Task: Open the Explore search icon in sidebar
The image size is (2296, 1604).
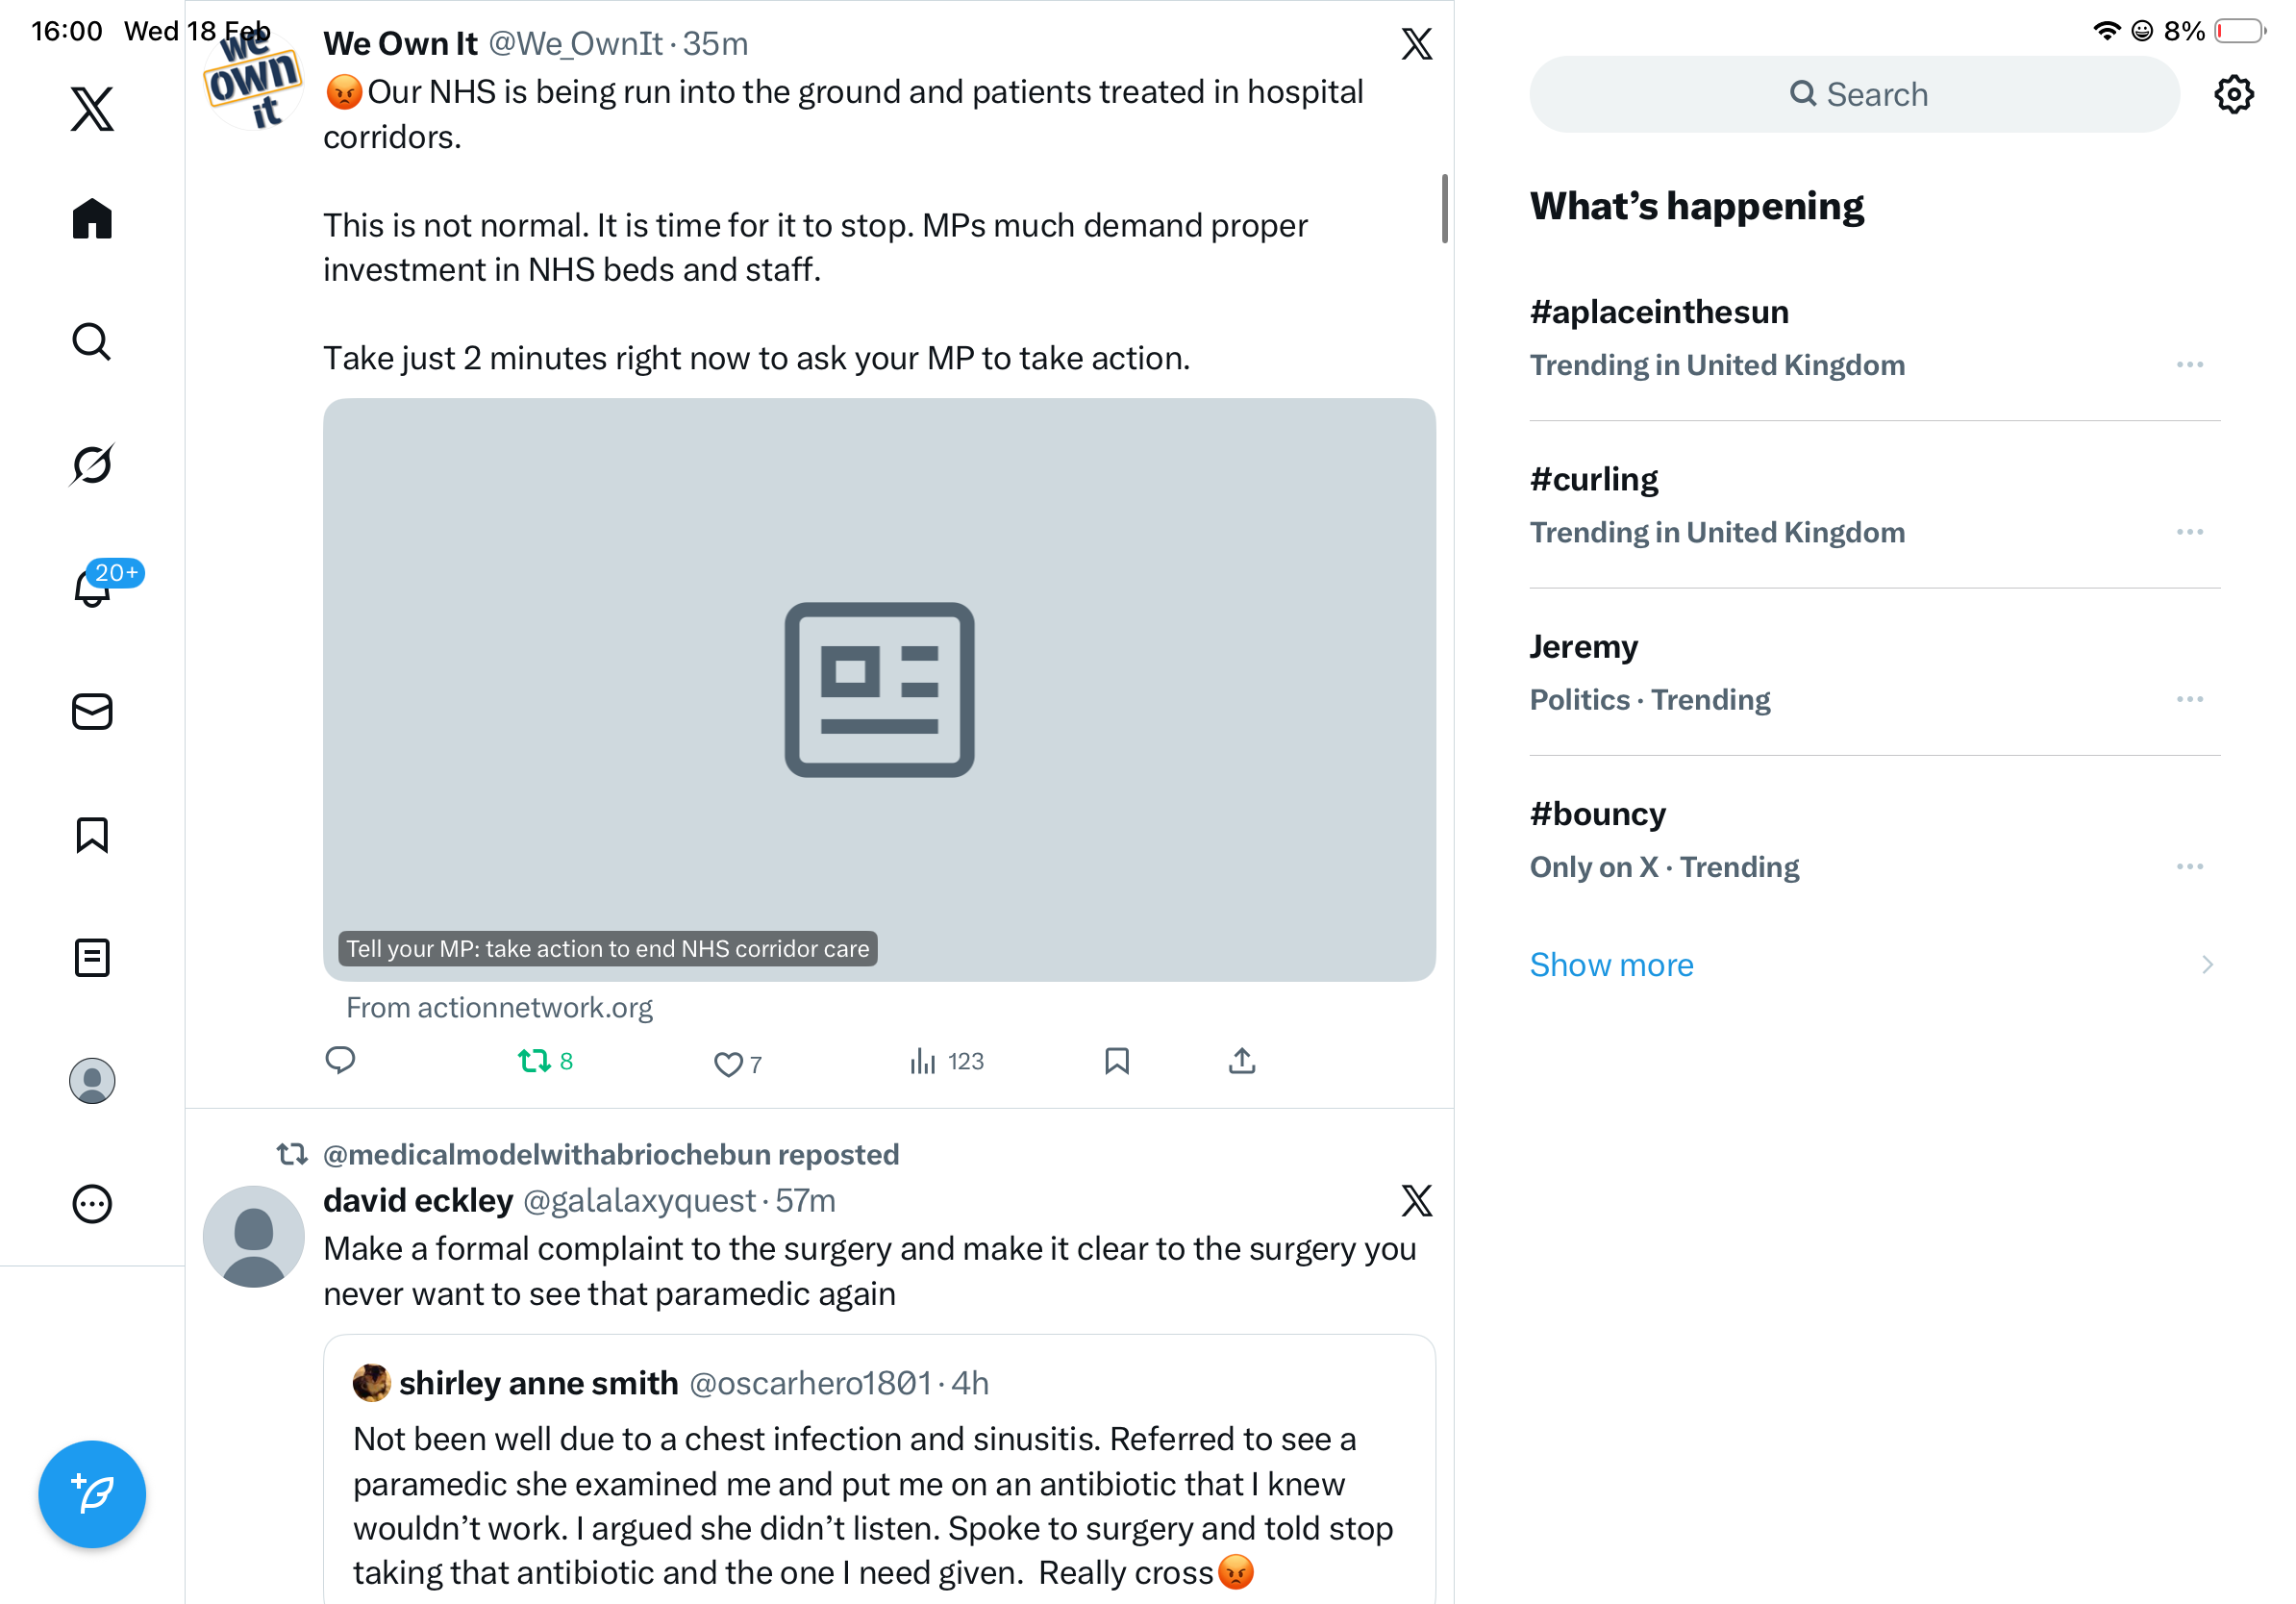Action: pos(92,342)
